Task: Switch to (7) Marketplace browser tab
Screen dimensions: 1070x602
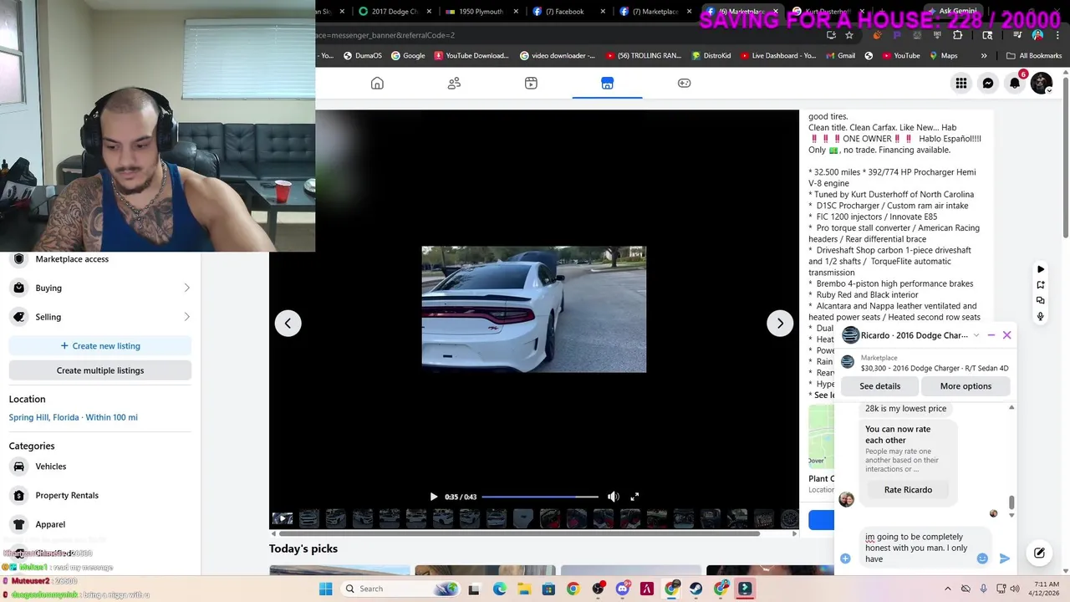Action: click(655, 12)
